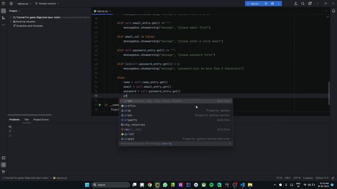This screenshot has width=337, height=189.
Task: Close the signup.py editor tab
Action: 110,11
